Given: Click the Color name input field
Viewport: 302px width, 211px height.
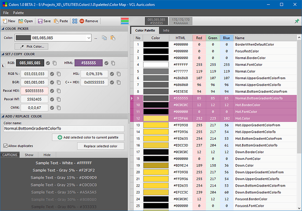Looking at the screenshot, I should pos(63,128).
